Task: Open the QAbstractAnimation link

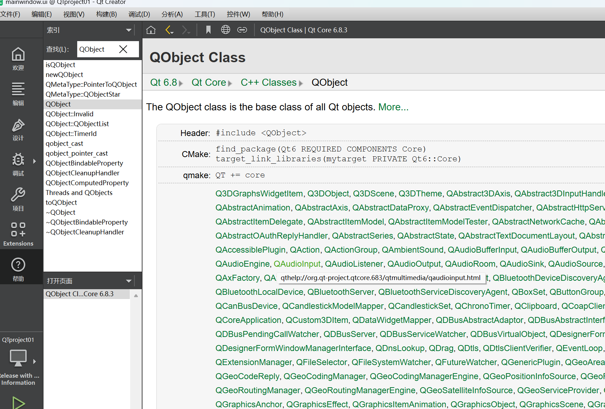Action: coord(253,208)
